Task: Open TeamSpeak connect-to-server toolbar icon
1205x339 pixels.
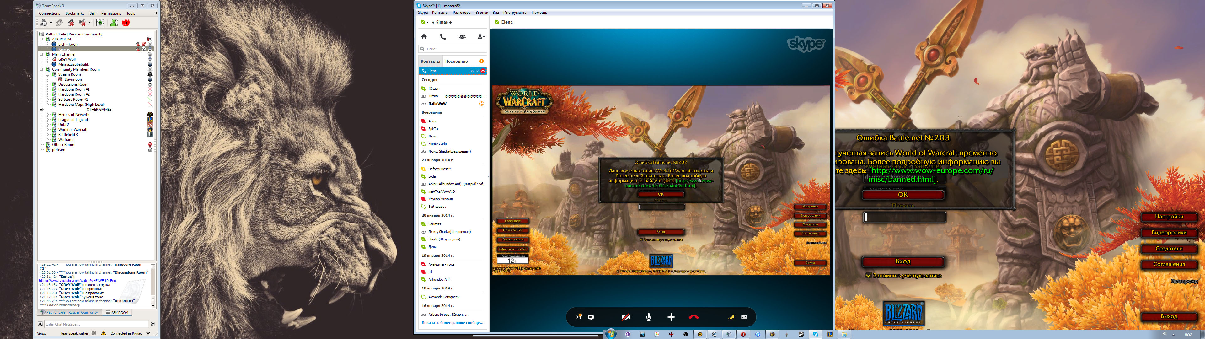Action: pos(43,23)
